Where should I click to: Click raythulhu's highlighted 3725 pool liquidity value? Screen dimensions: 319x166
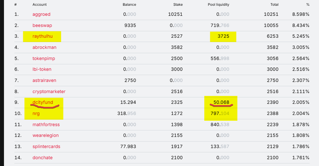(223, 36)
